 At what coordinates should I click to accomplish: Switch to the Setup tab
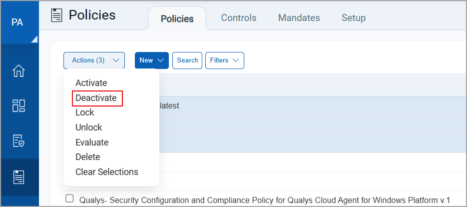point(354,18)
